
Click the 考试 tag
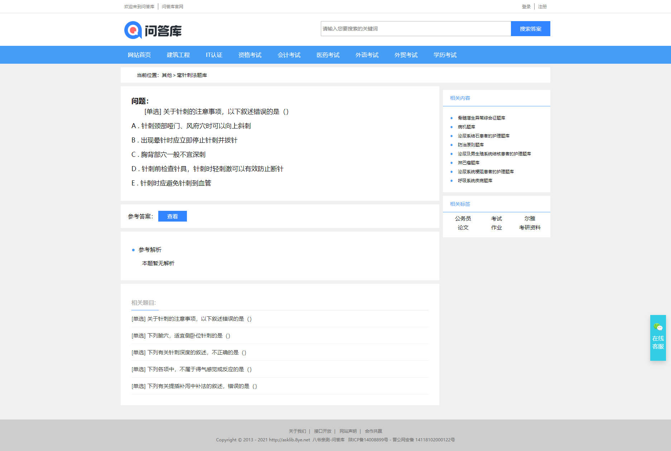click(x=496, y=218)
